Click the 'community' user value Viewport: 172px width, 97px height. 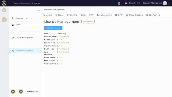(x=62, y=33)
